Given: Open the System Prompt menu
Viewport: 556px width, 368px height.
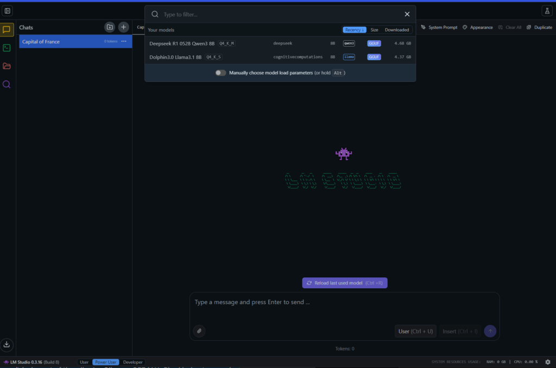Looking at the screenshot, I should (x=440, y=27).
